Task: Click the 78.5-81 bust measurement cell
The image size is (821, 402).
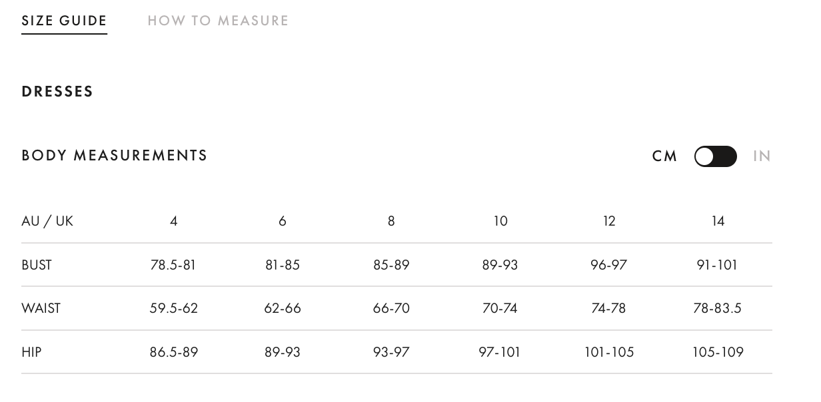Action: click(173, 265)
